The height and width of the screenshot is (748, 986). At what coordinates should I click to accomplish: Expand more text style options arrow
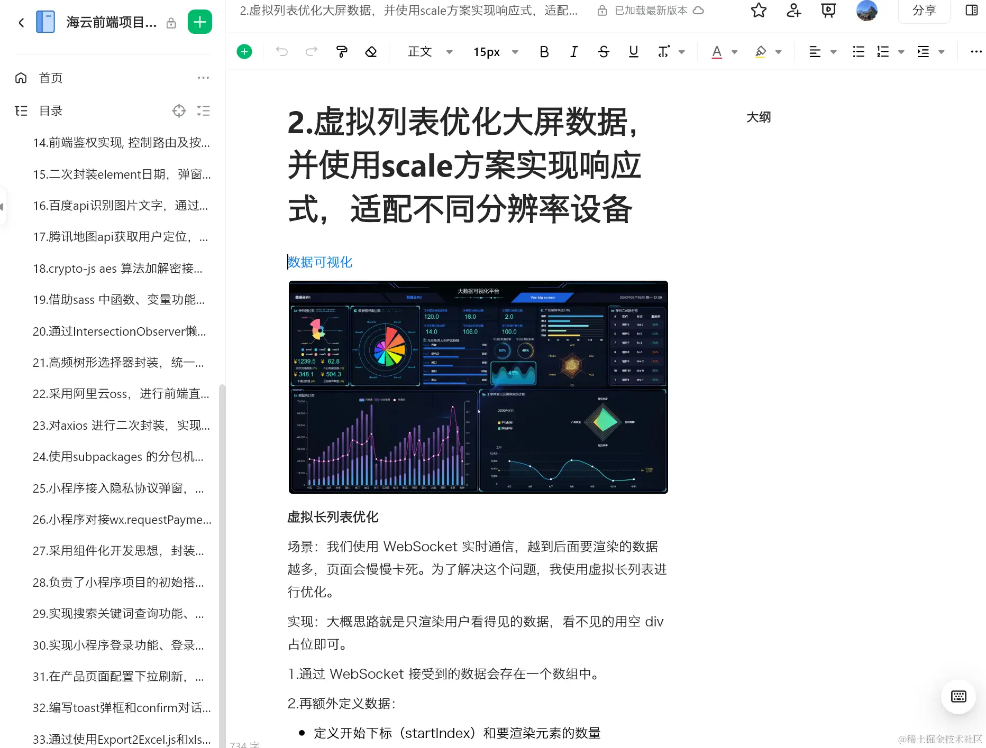tap(682, 52)
